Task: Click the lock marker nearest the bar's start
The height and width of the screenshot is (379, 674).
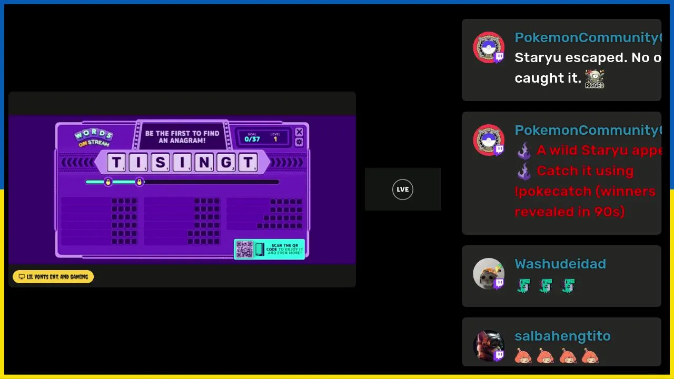Action: (x=108, y=182)
